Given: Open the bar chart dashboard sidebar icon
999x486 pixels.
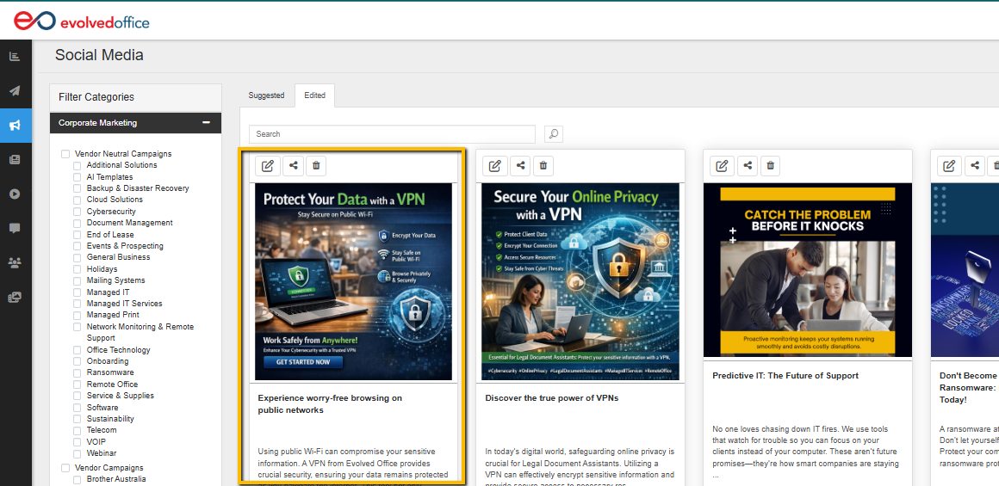Looking at the screenshot, I should click(15, 57).
